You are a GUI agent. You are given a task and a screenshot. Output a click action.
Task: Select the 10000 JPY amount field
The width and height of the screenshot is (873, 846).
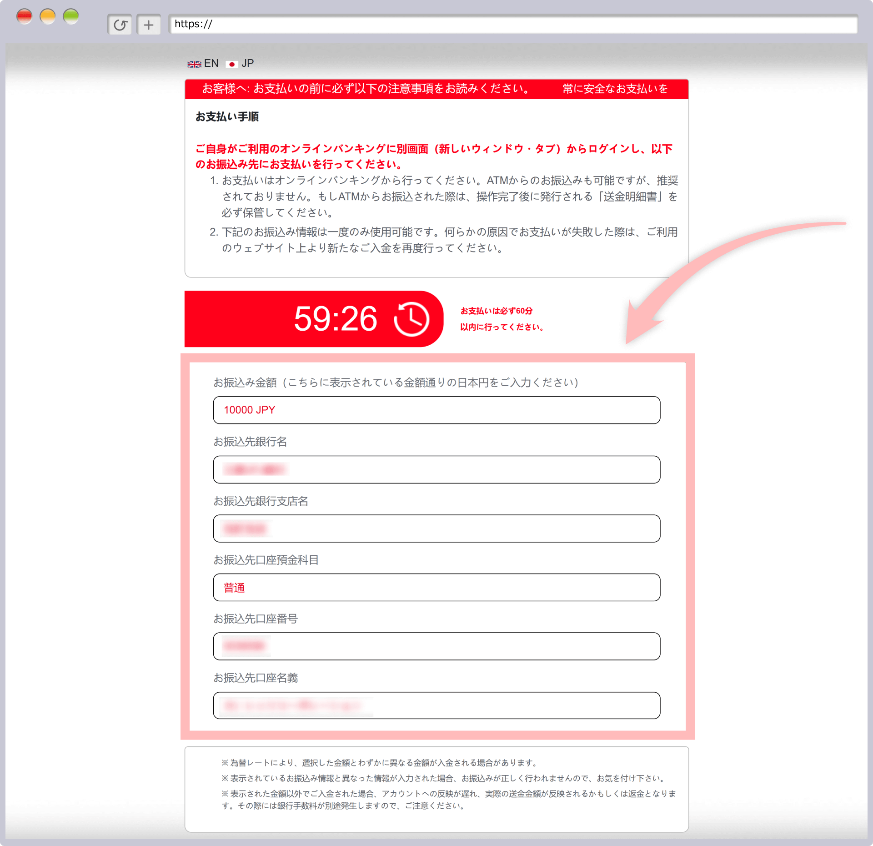tap(436, 410)
